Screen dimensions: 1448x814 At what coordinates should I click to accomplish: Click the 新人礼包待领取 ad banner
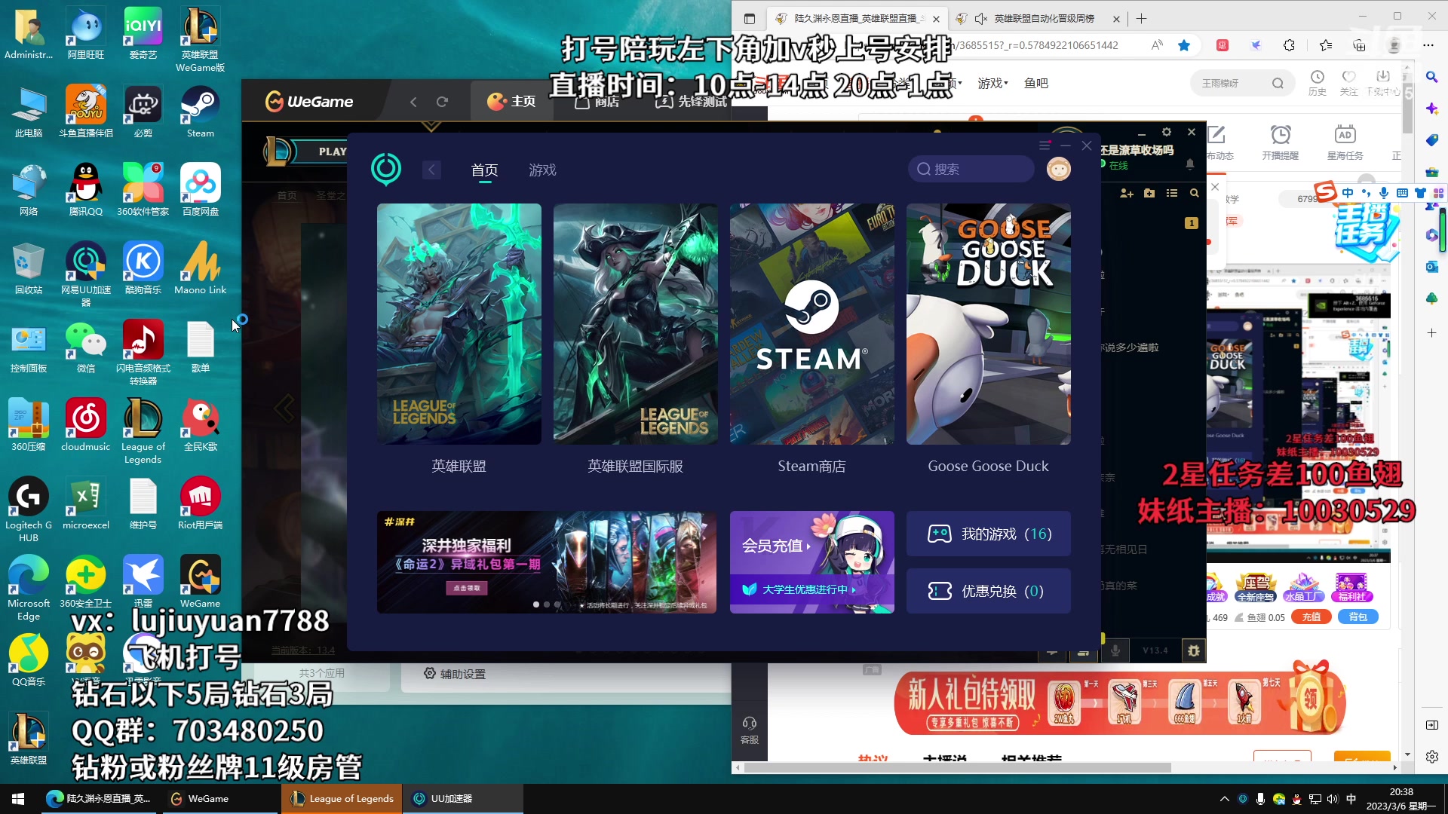click(1120, 699)
